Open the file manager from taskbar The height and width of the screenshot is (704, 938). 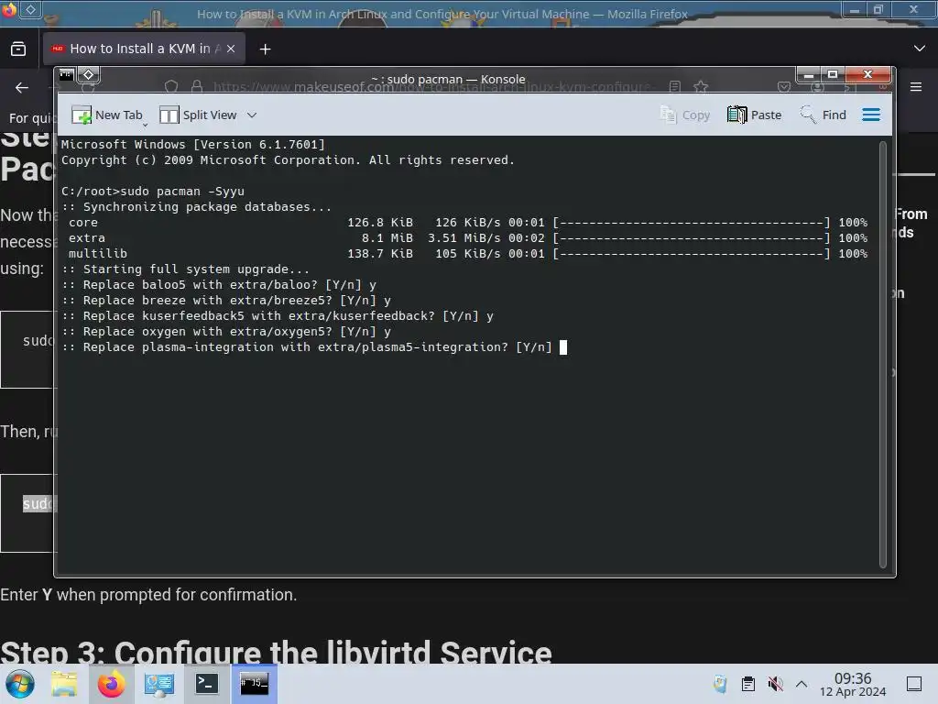[x=65, y=684]
